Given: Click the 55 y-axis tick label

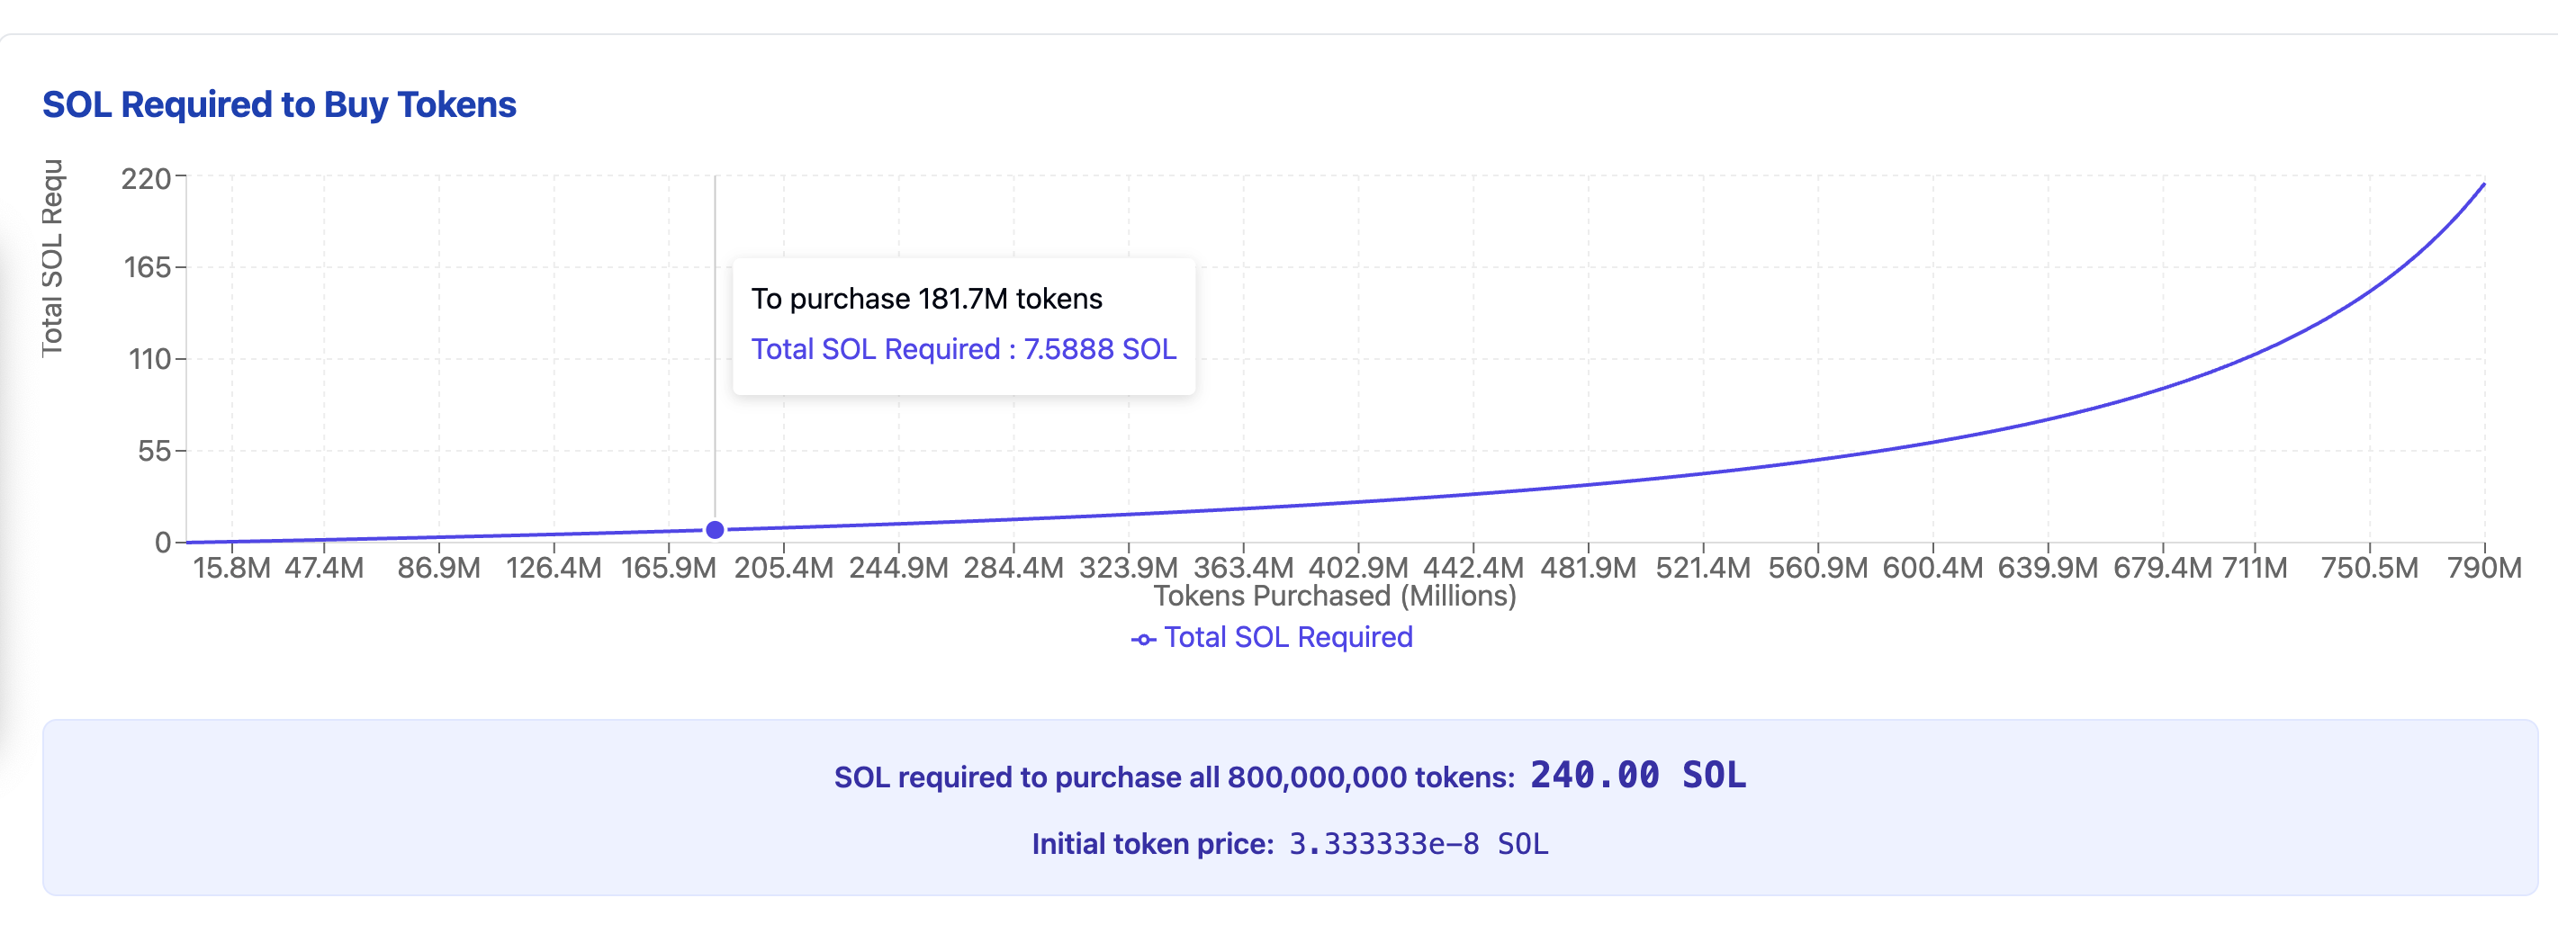Looking at the screenshot, I should (x=154, y=451).
